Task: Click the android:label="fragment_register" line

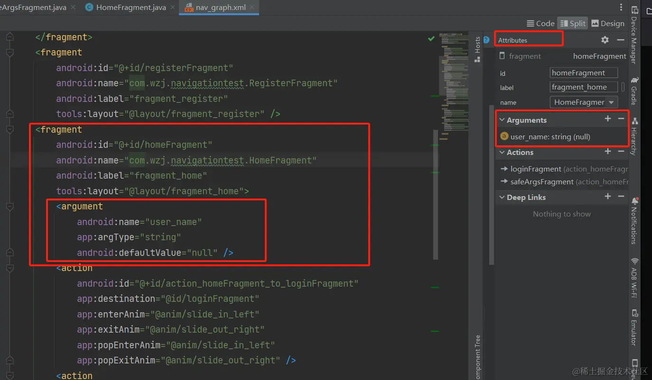Action: (142, 99)
